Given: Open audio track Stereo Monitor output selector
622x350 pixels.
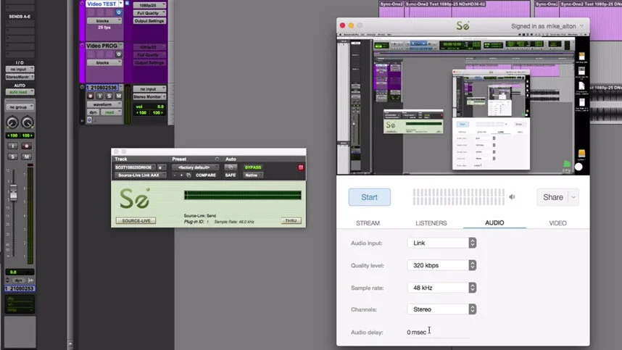Looking at the screenshot, I should (149, 96).
